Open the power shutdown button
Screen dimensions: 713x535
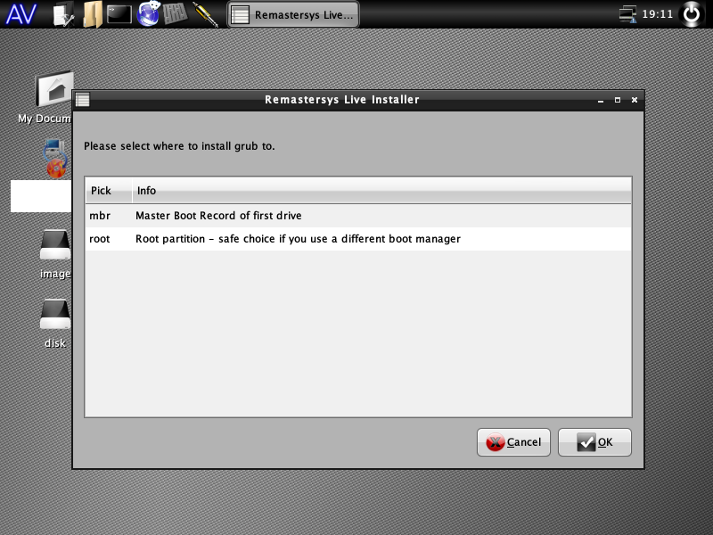pyautogui.click(x=692, y=14)
